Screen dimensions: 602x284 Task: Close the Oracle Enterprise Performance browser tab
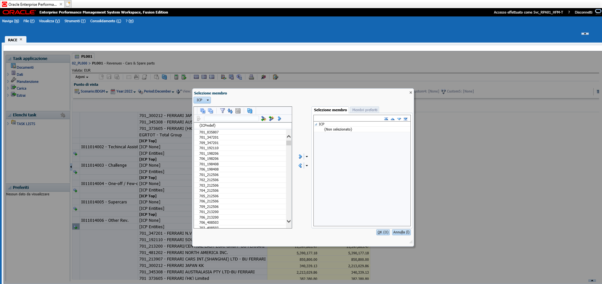point(61,4)
